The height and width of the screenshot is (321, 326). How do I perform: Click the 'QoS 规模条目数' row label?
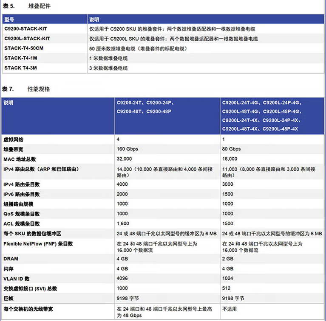[x=21, y=214]
